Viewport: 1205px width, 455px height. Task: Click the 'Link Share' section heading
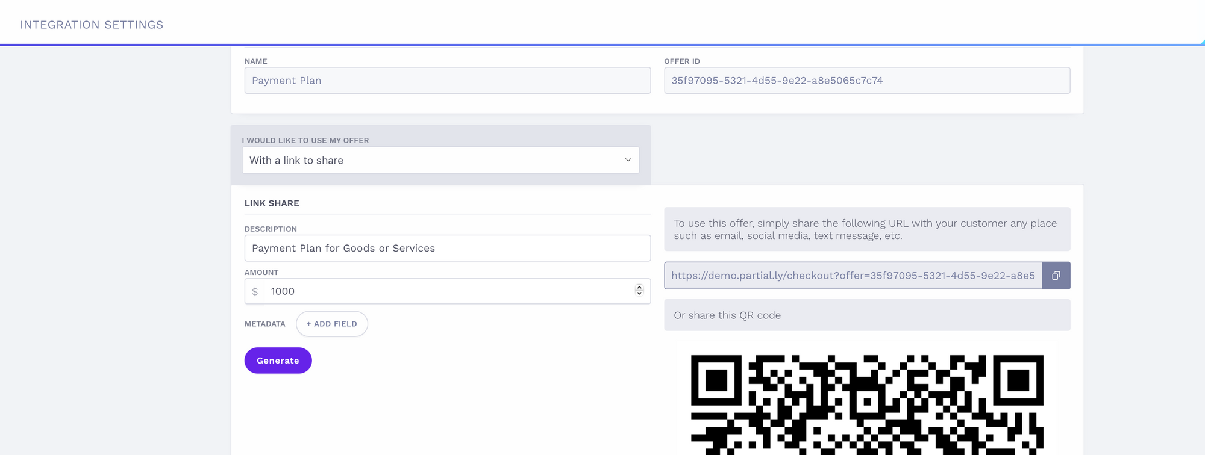pos(272,203)
